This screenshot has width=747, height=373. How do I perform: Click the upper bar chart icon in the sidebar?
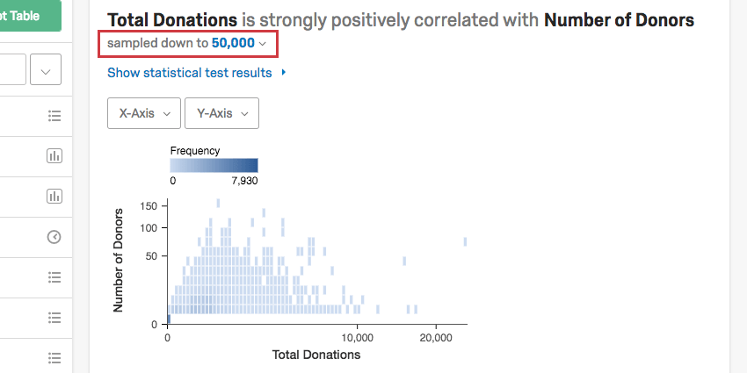click(54, 156)
